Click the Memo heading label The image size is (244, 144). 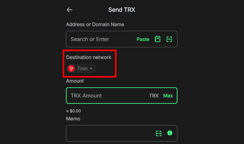tap(73, 119)
